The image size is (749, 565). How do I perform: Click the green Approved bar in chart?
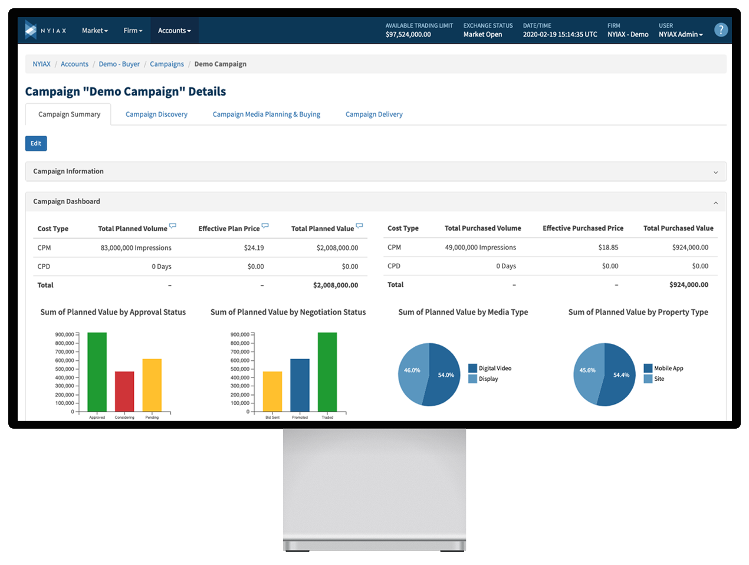coord(97,372)
